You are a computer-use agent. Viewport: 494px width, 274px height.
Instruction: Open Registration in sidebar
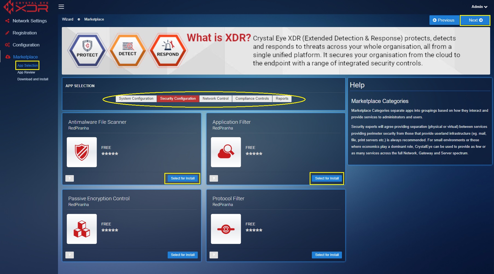point(25,33)
